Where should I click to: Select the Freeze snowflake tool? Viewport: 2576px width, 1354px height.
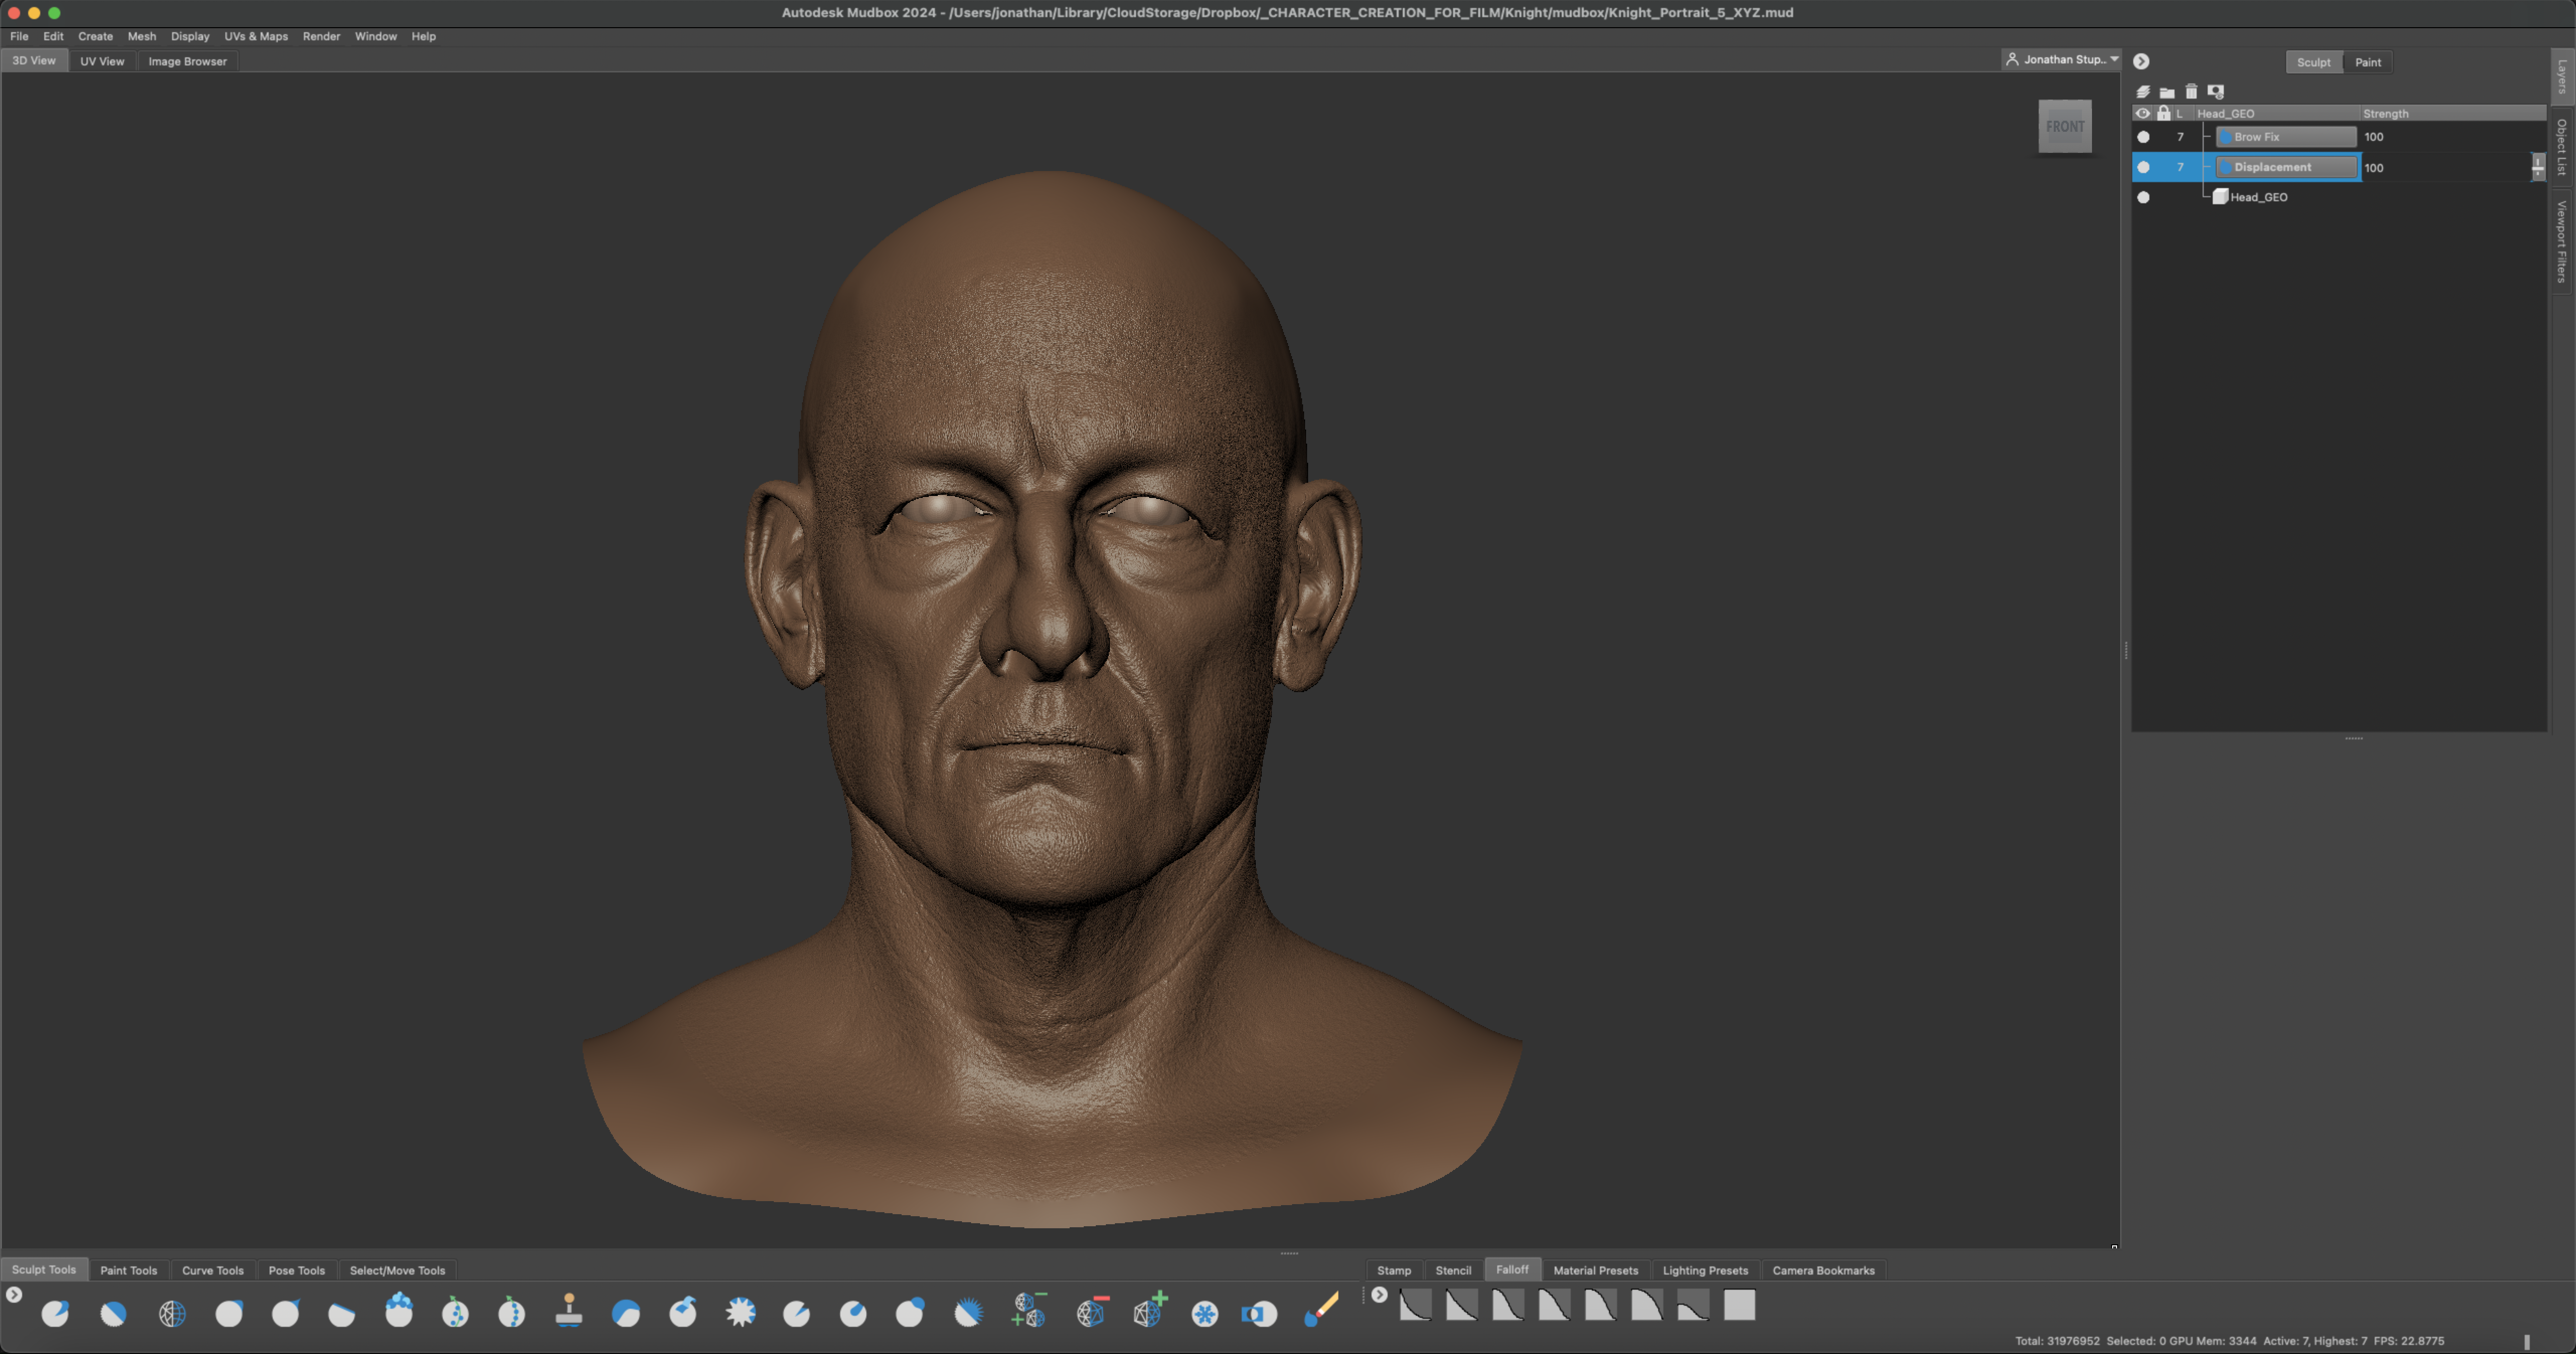(1205, 1313)
